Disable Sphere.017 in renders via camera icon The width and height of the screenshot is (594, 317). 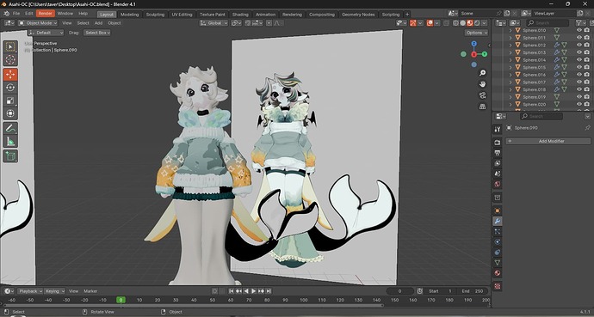coord(587,82)
